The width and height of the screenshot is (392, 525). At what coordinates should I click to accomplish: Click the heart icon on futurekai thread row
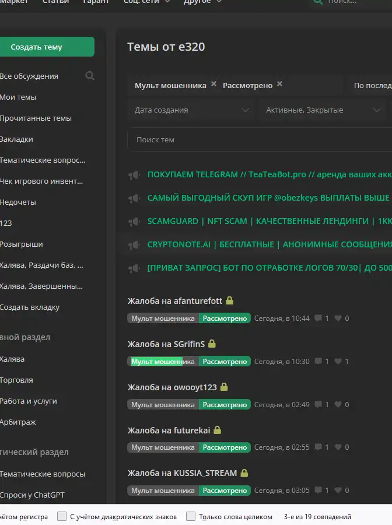[x=338, y=447]
